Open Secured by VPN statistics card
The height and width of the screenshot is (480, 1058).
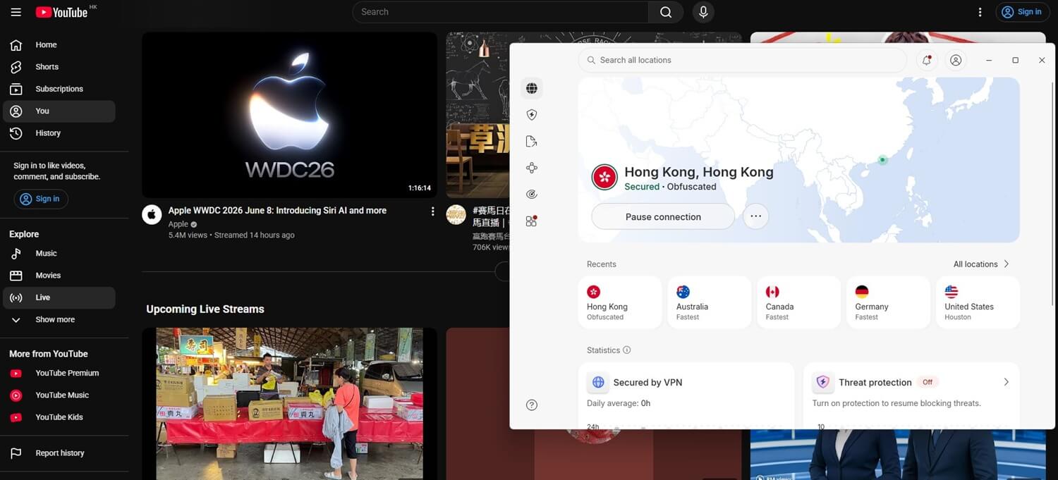click(686, 395)
